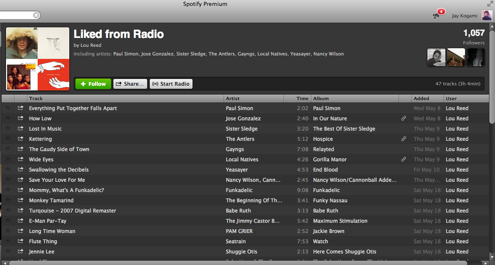Share the track Flute Thing

pyautogui.click(x=21, y=241)
